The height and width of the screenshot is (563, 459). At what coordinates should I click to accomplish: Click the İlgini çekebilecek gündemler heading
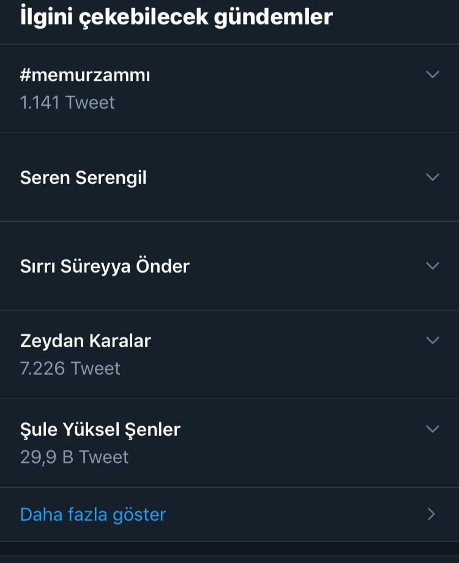pos(176,17)
